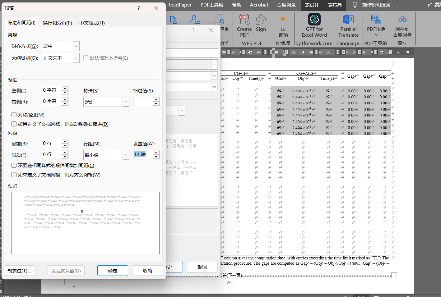The height and width of the screenshot is (297, 441).
Task: Toggle align to grid checkbox 对齐到网格
Action: pos(14,175)
